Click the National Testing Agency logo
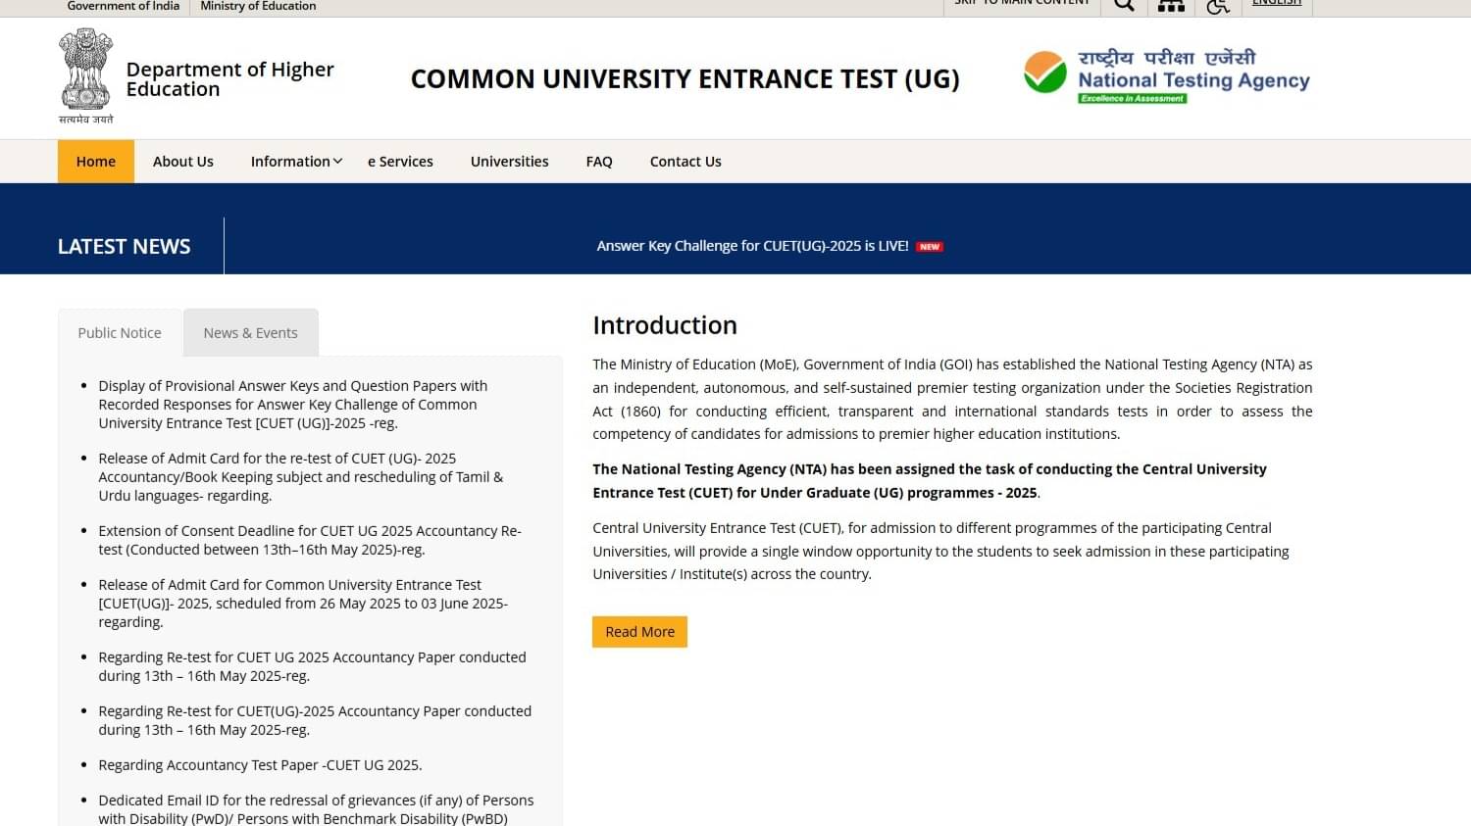 pyautogui.click(x=1165, y=73)
